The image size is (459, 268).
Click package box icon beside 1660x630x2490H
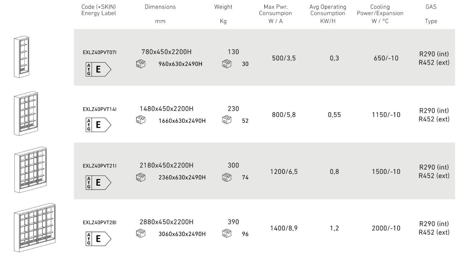[141, 120]
